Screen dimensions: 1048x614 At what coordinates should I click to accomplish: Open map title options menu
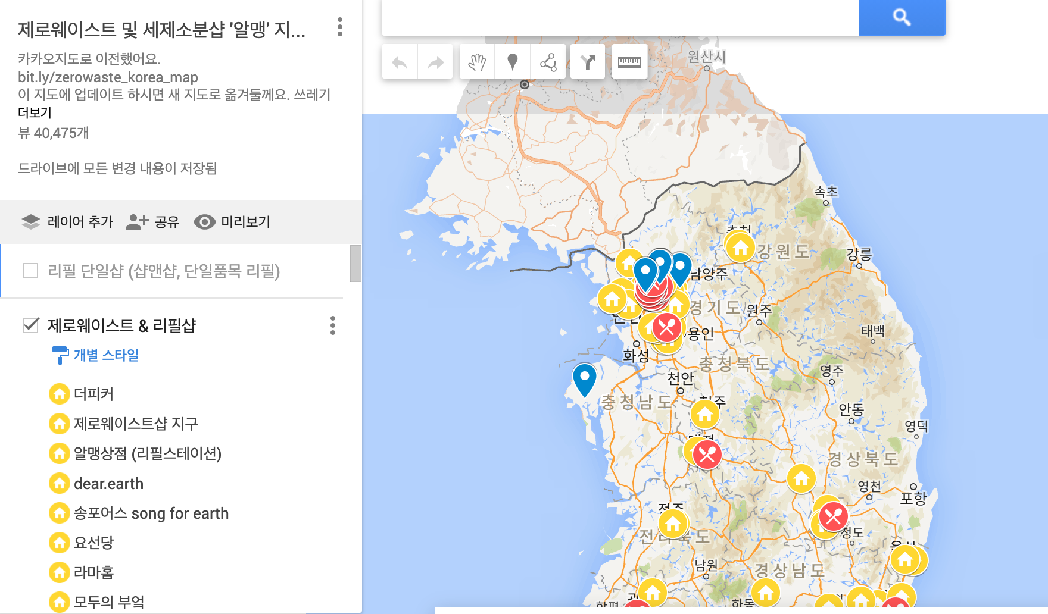(x=339, y=27)
